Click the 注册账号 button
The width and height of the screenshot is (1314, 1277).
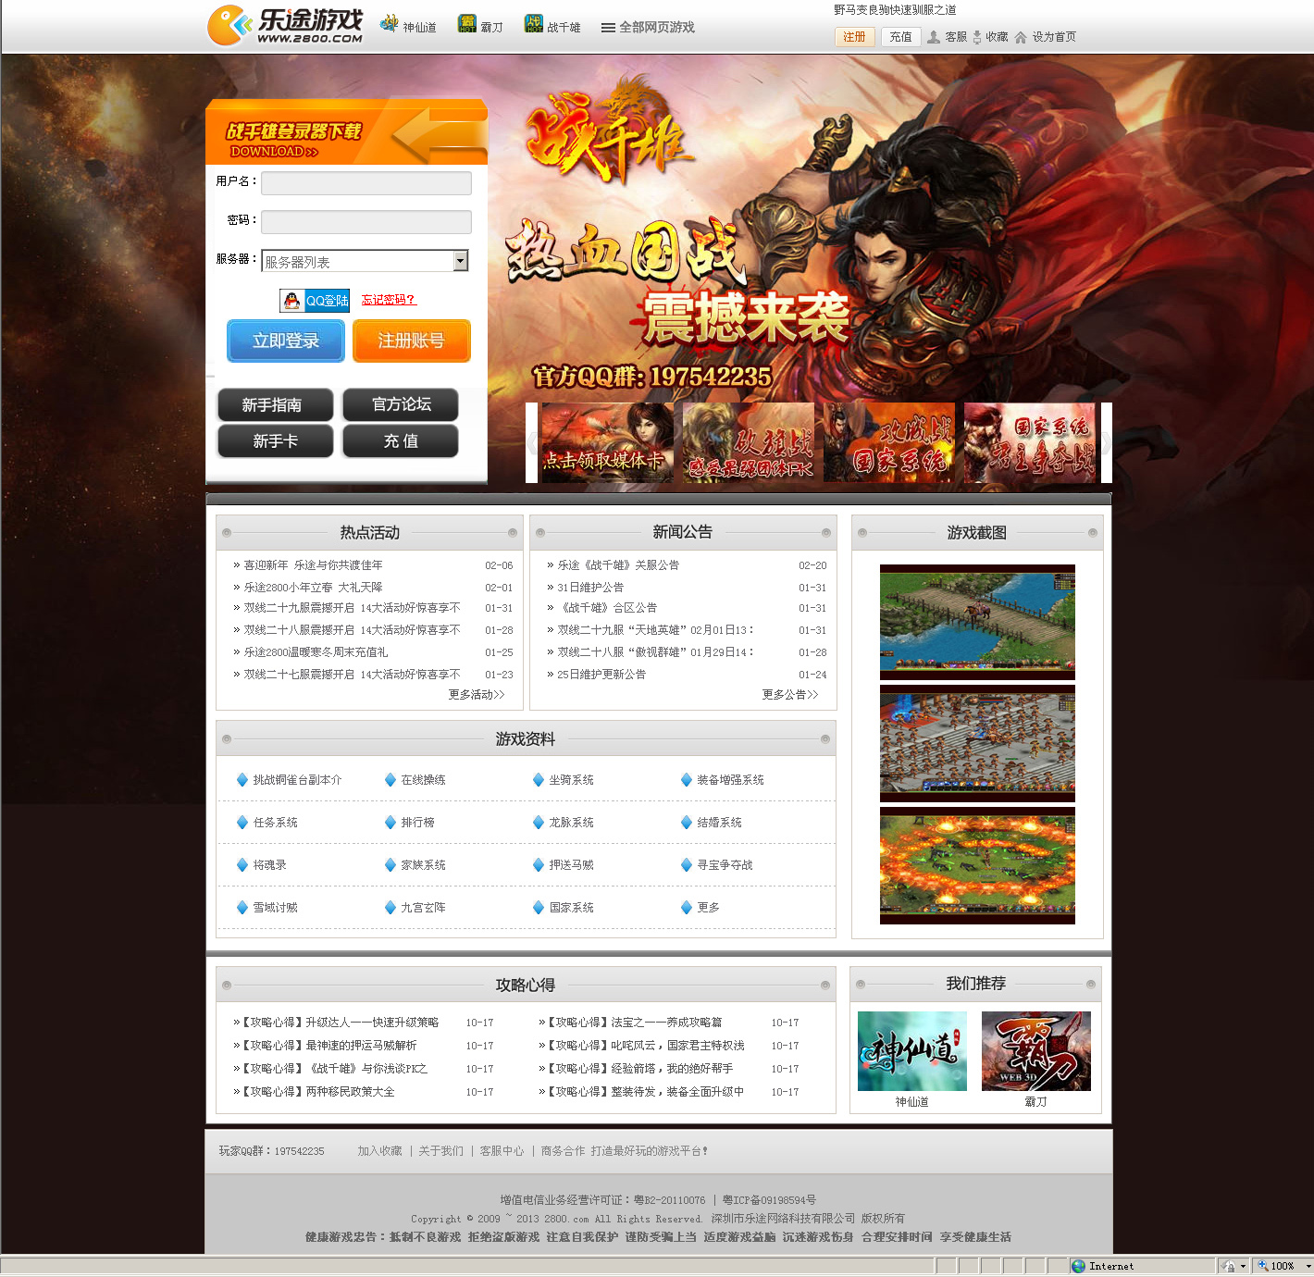point(412,341)
